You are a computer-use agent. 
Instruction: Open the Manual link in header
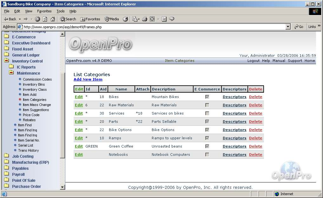pos(279,61)
